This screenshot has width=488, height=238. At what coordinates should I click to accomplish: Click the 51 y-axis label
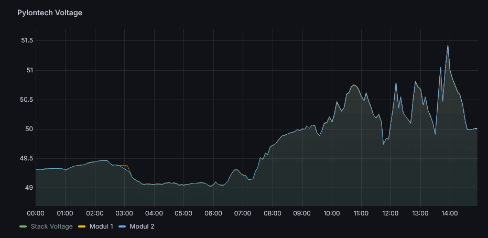tap(29, 70)
